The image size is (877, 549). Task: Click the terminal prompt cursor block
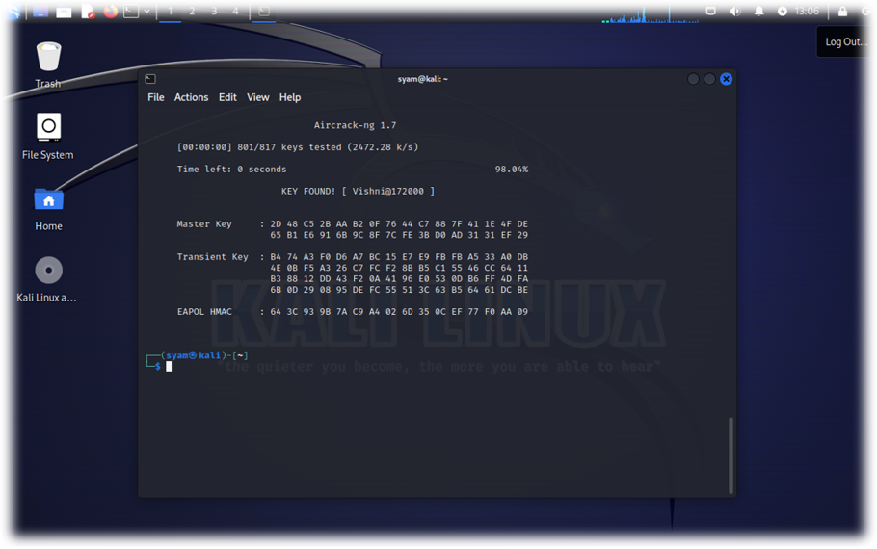point(169,367)
